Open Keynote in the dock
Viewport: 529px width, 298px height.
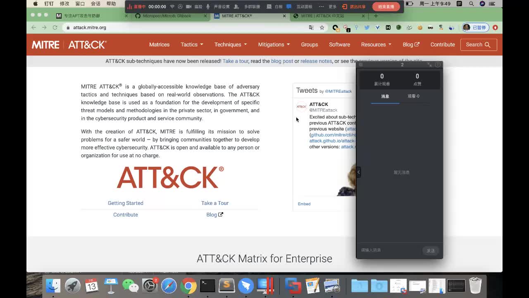click(x=111, y=286)
